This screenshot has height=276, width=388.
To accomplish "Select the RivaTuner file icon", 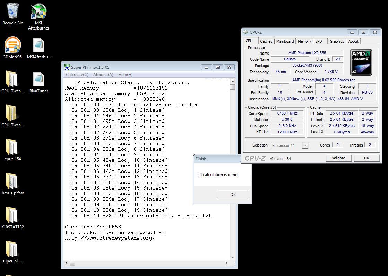I will click(39, 82).
